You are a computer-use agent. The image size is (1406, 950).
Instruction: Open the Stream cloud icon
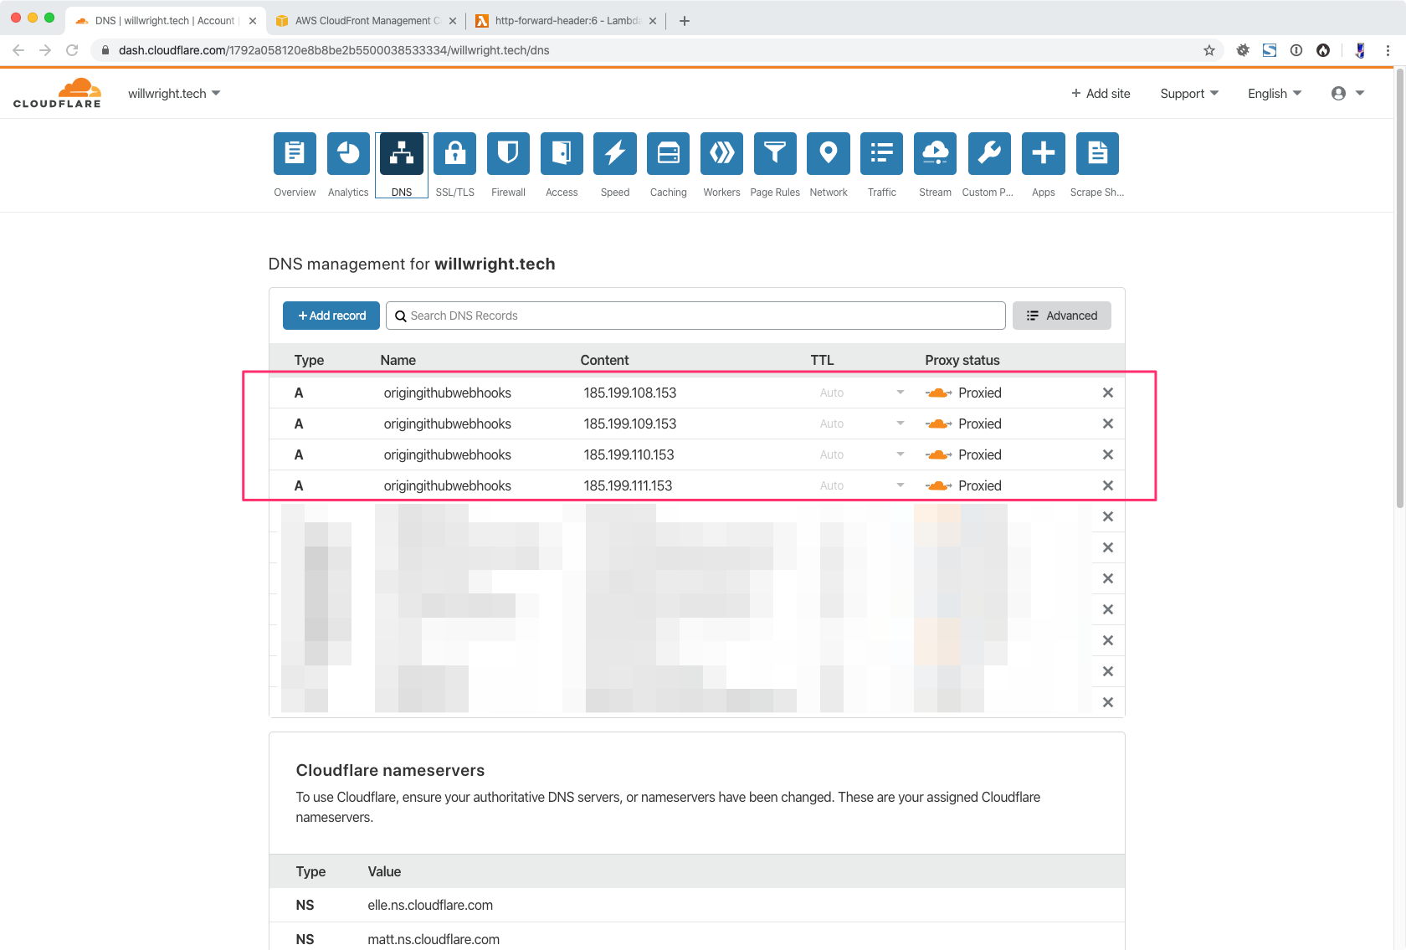pyautogui.click(x=935, y=153)
